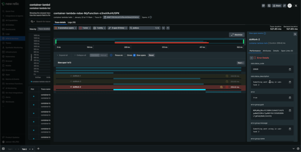Copy the error.group.guid value
Image resolution: width=301 pixels, height=152 pixels.
click(290, 113)
